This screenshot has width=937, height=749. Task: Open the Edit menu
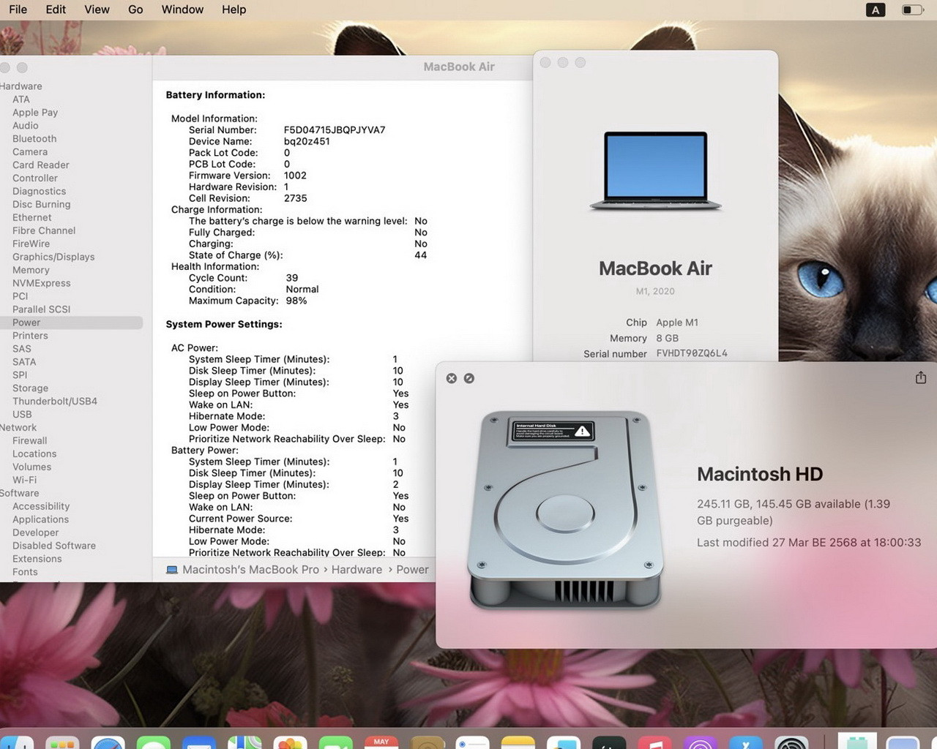pos(56,10)
